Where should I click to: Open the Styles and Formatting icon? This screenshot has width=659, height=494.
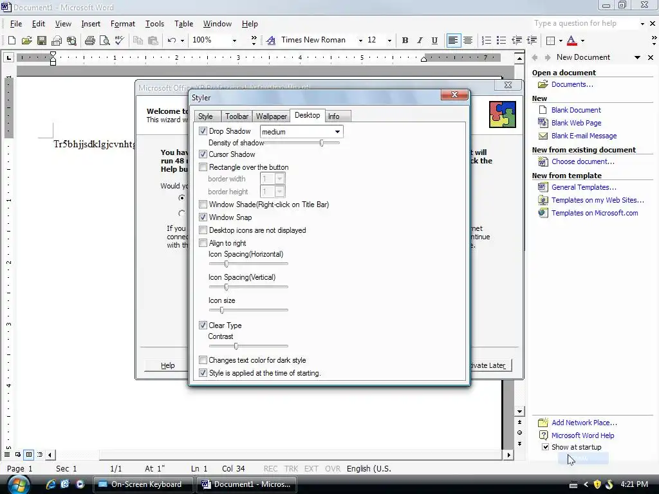[x=271, y=41]
